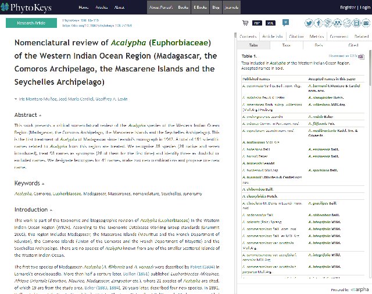Click the Download as CSV link

(x=343, y=56)
